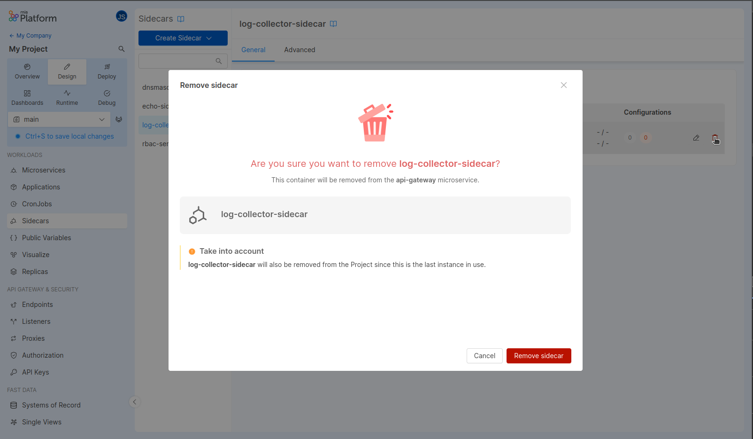Confirm with the red Remove sidecar button
Screen dimensions: 753x439
tap(538, 356)
